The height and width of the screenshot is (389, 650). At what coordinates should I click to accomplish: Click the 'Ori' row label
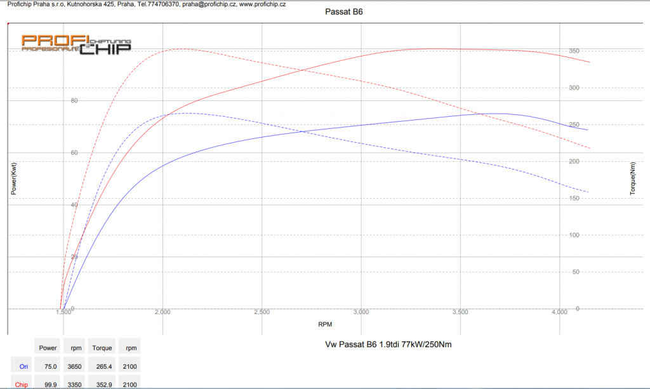23,367
